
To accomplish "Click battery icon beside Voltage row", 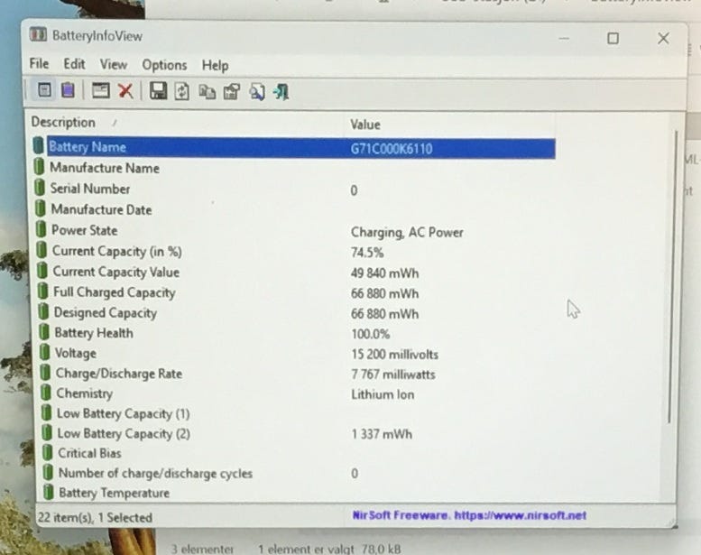I will click(x=44, y=352).
